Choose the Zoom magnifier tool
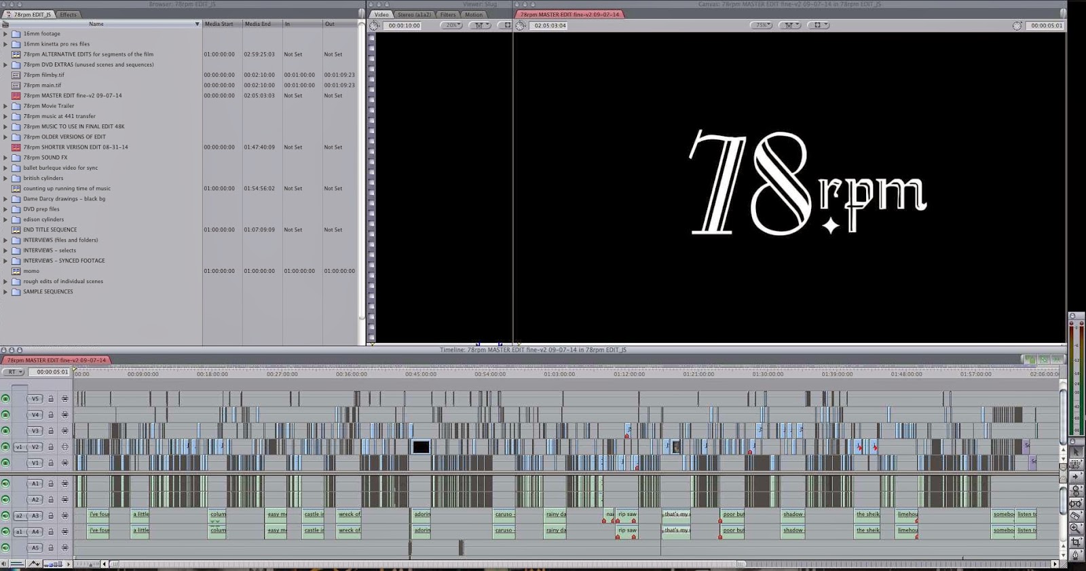 click(x=1076, y=528)
